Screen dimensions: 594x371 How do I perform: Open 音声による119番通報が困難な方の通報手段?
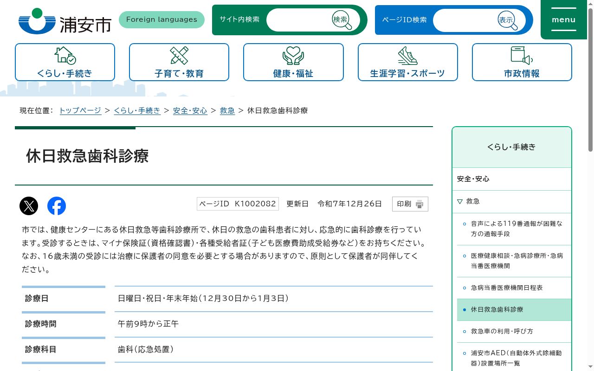(x=517, y=229)
